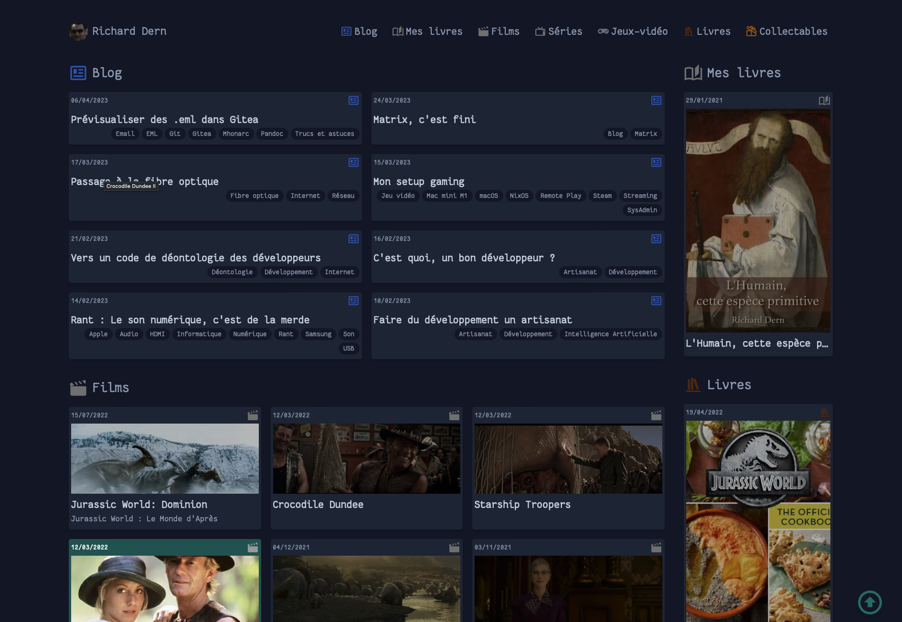The width and height of the screenshot is (902, 622).
Task: Open the article Faire du développement un artisanat
Action: (472, 320)
